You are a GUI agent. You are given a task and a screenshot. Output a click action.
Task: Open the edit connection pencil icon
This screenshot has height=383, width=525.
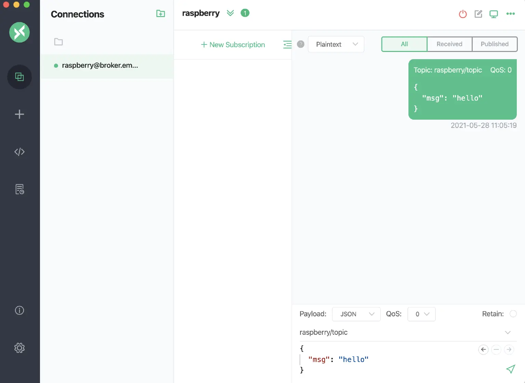(478, 14)
